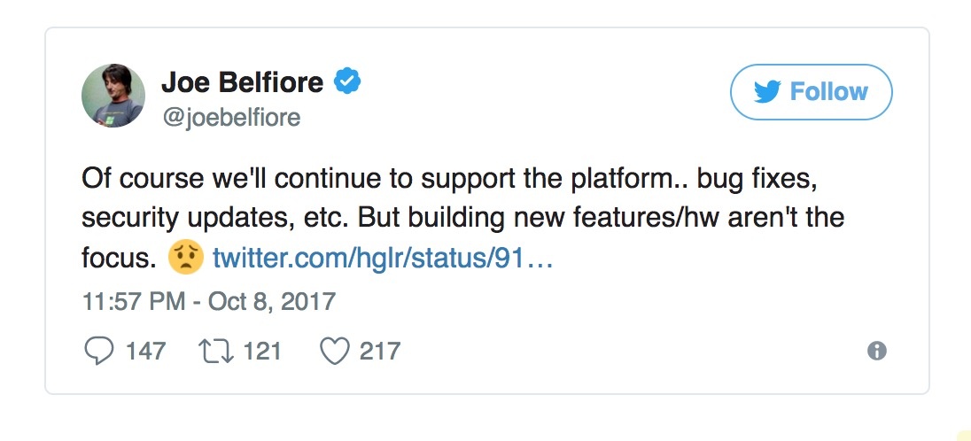Click the blank area right of the like count
This screenshot has width=971, height=441.
(x=620, y=352)
